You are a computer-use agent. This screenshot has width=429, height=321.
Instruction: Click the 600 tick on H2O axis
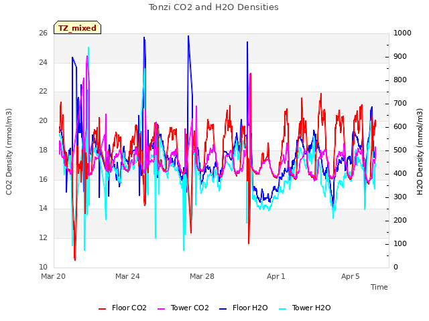point(400,127)
